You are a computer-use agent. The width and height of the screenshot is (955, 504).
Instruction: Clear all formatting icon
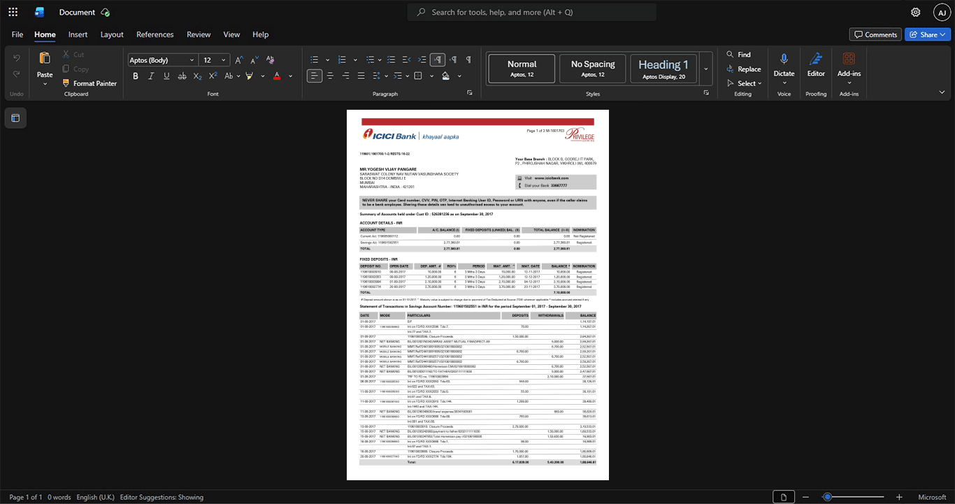click(x=271, y=60)
